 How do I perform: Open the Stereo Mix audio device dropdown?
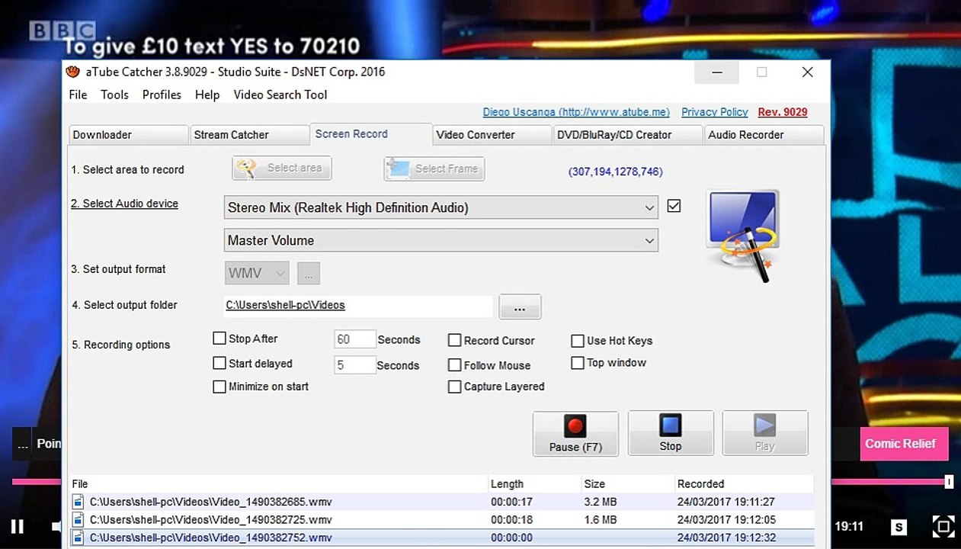(441, 207)
